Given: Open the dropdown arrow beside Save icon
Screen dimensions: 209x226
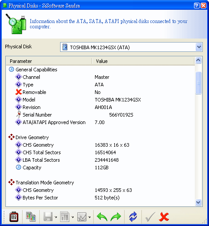Looking at the screenshot, I should pos(56,217).
